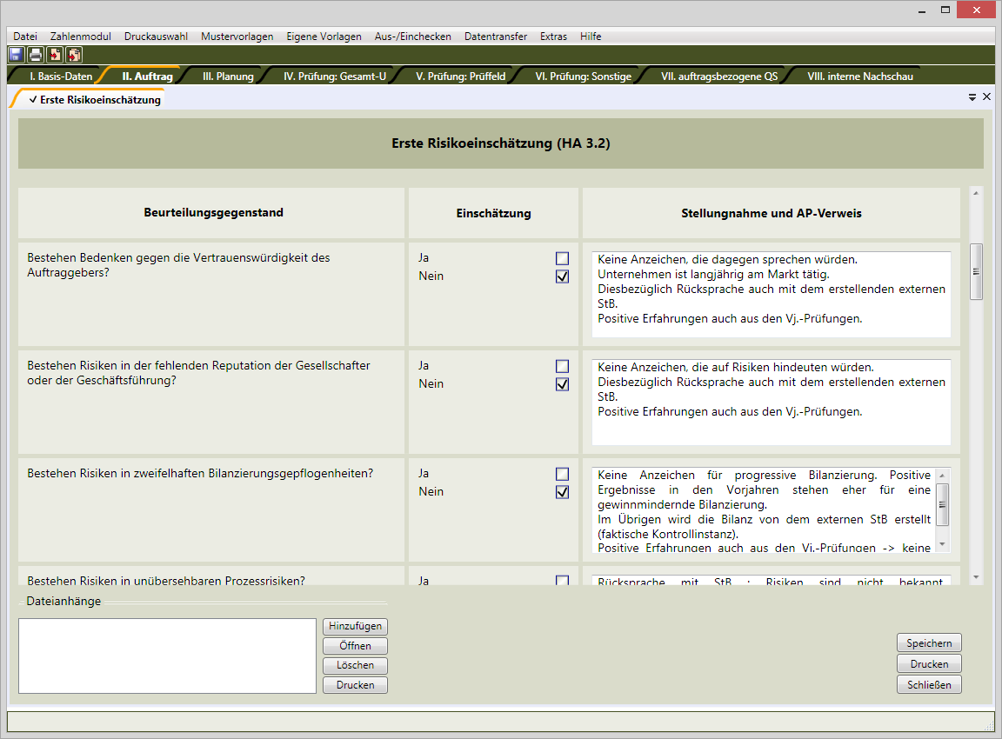Open the Datentransfer menu
The image size is (1002, 739).
coord(495,37)
